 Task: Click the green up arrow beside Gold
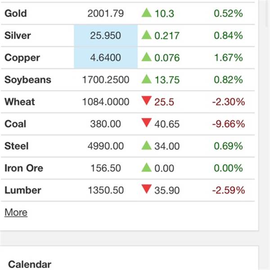146,13
